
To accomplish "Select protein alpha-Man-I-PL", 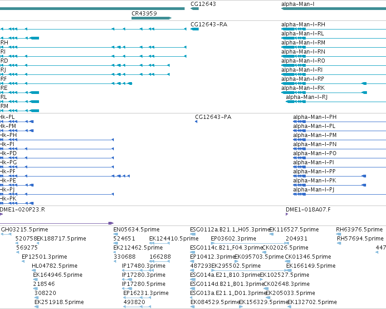I will 314,126.
